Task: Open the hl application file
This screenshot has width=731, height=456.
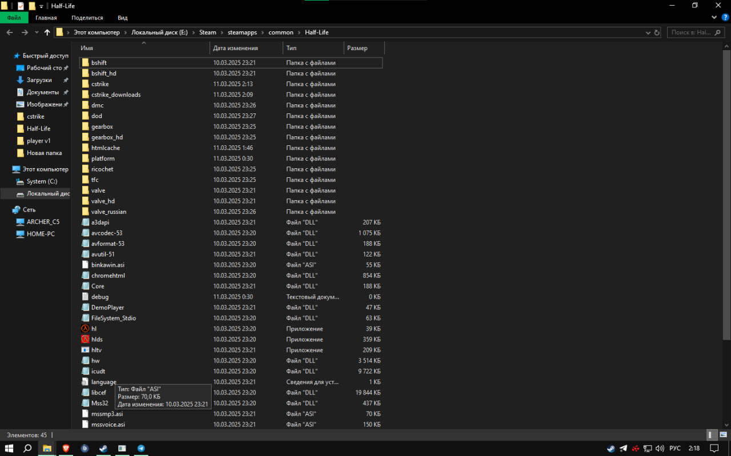Action: pos(94,329)
